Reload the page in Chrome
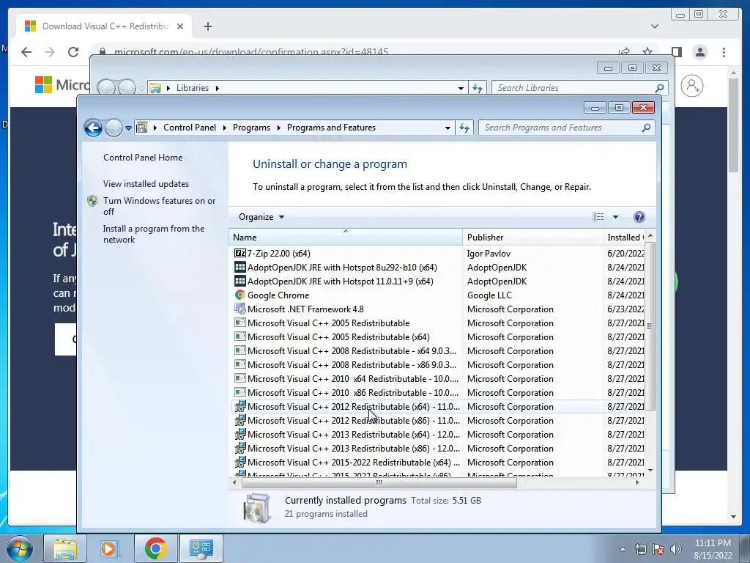Viewport: 750px width, 563px height. [x=73, y=52]
